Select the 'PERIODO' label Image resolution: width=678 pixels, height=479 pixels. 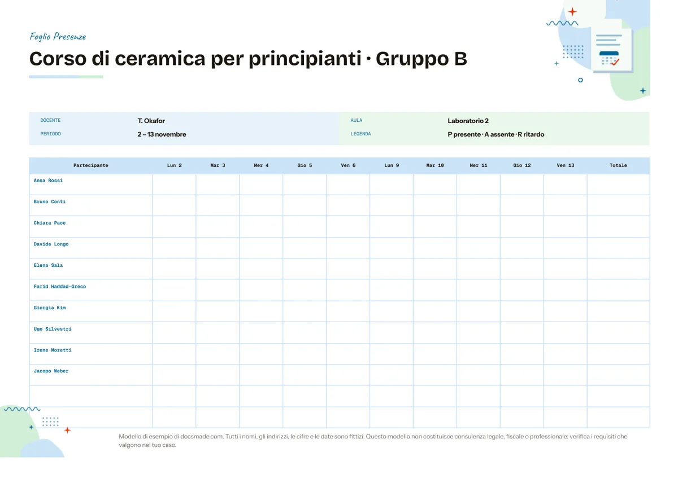tap(50, 134)
